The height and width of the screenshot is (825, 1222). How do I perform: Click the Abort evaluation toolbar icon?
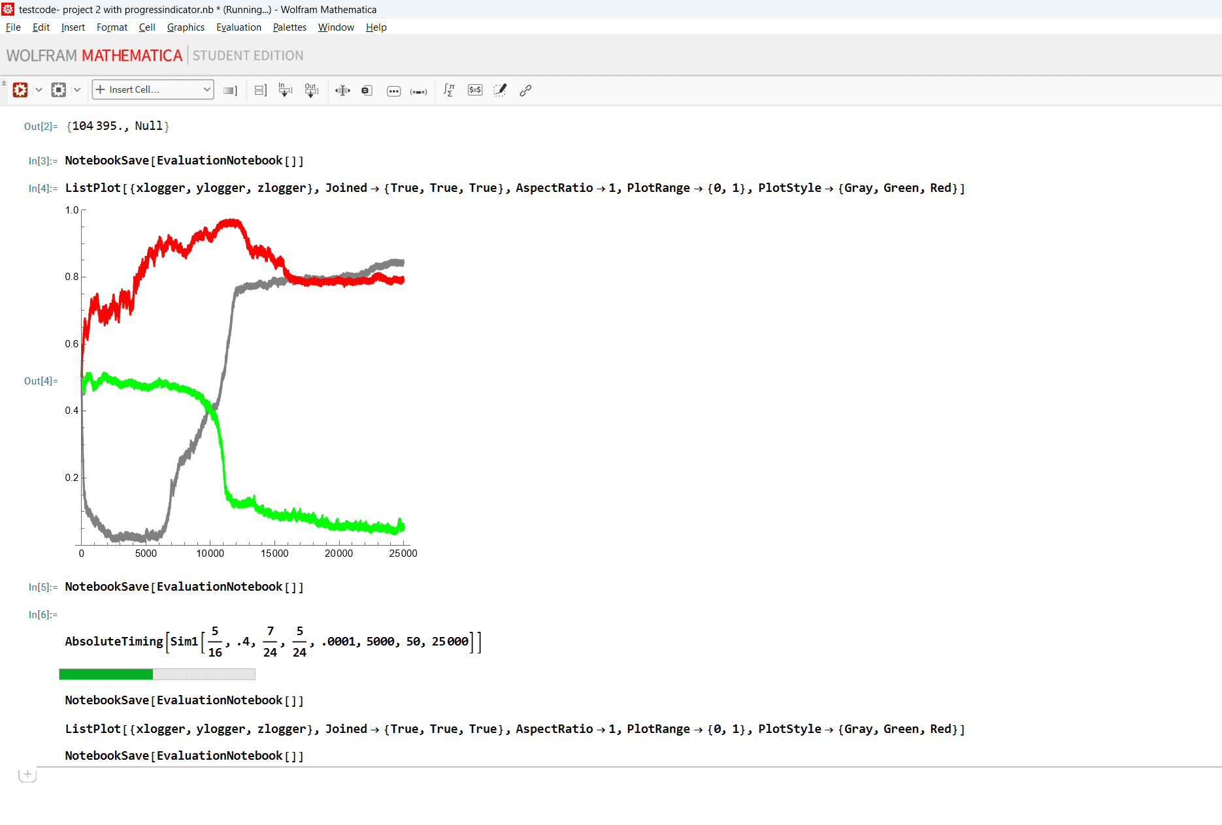point(59,90)
